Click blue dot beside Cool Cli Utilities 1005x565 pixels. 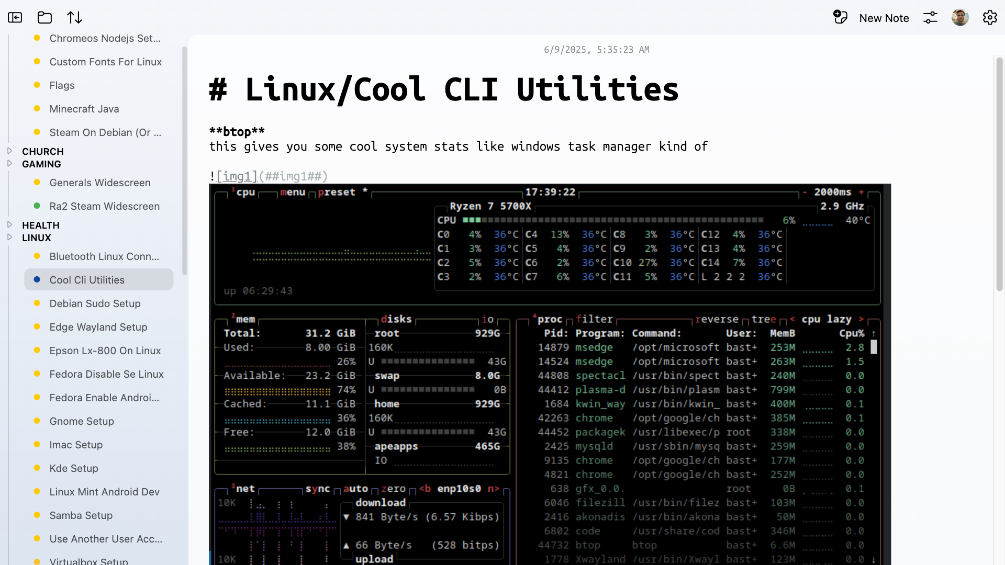click(37, 280)
